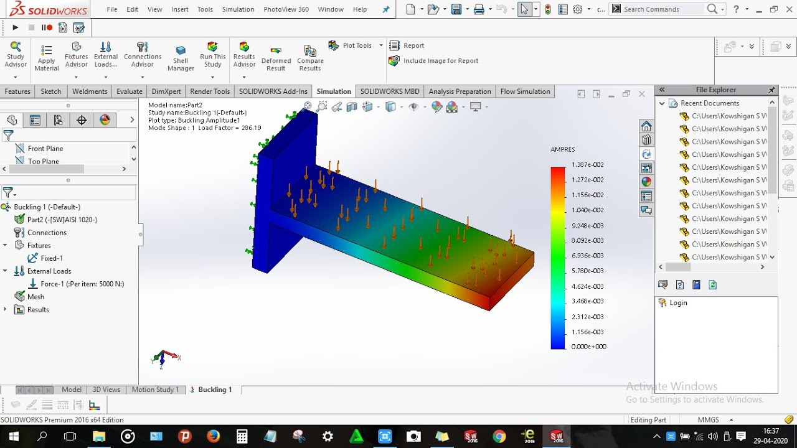Image resolution: width=797 pixels, height=448 pixels.
Task: Open the Study Advisor tool
Action: click(16, 55)
